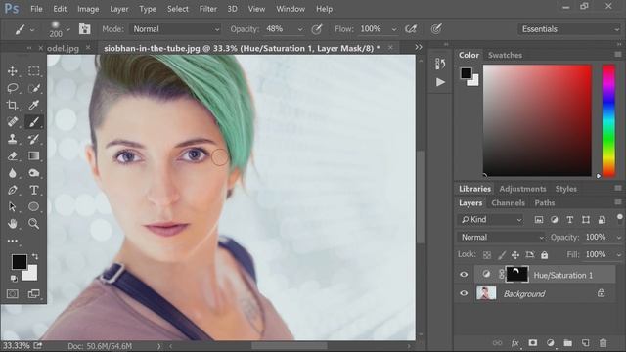
Task: Open the layer blend mode dropdown
Action: (x=501, y=237)
